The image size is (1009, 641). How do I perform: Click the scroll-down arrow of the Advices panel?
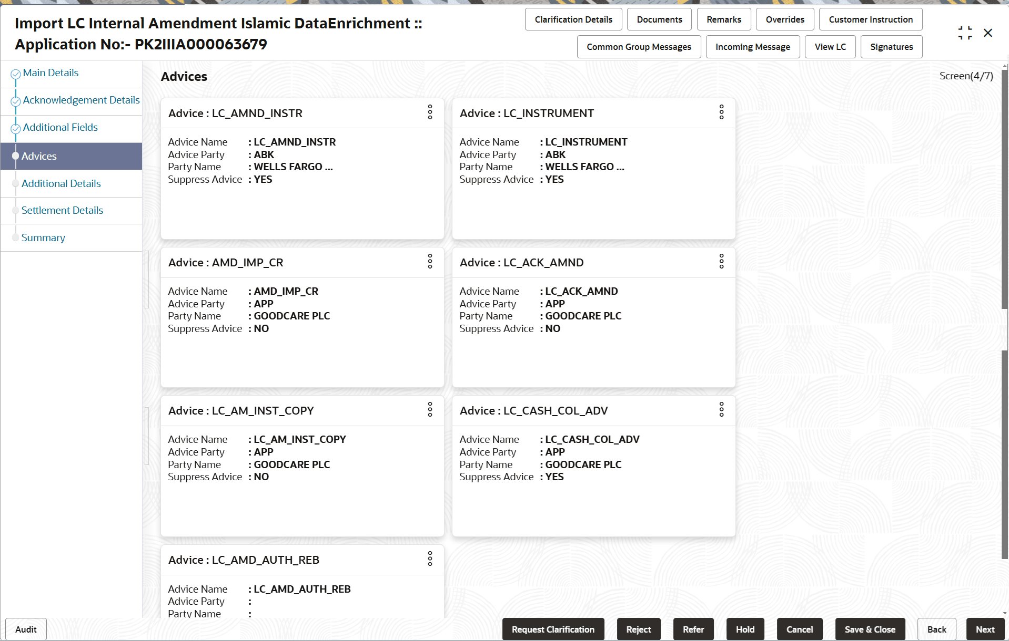point(1005,613)
